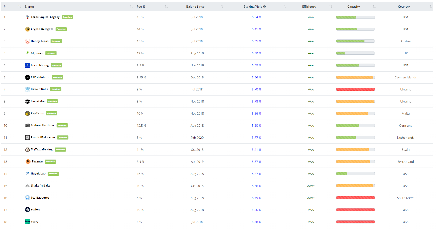
Task: Click the AAA+ efficiency for Shake 'n Bake
Action: point(311,186)
